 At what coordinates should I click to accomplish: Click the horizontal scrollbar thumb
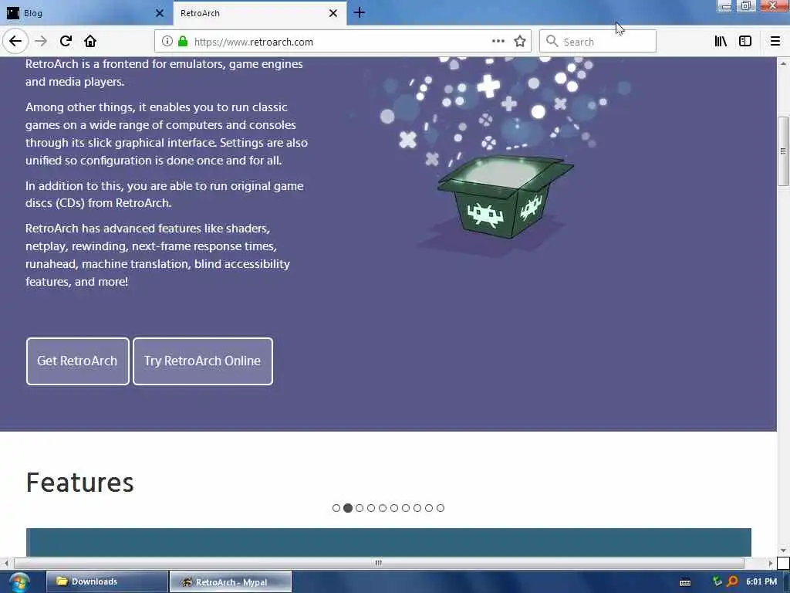tap(379, 563)
